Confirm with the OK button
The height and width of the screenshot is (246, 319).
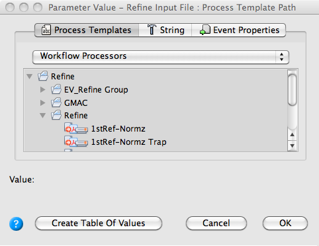pos(285,223)
